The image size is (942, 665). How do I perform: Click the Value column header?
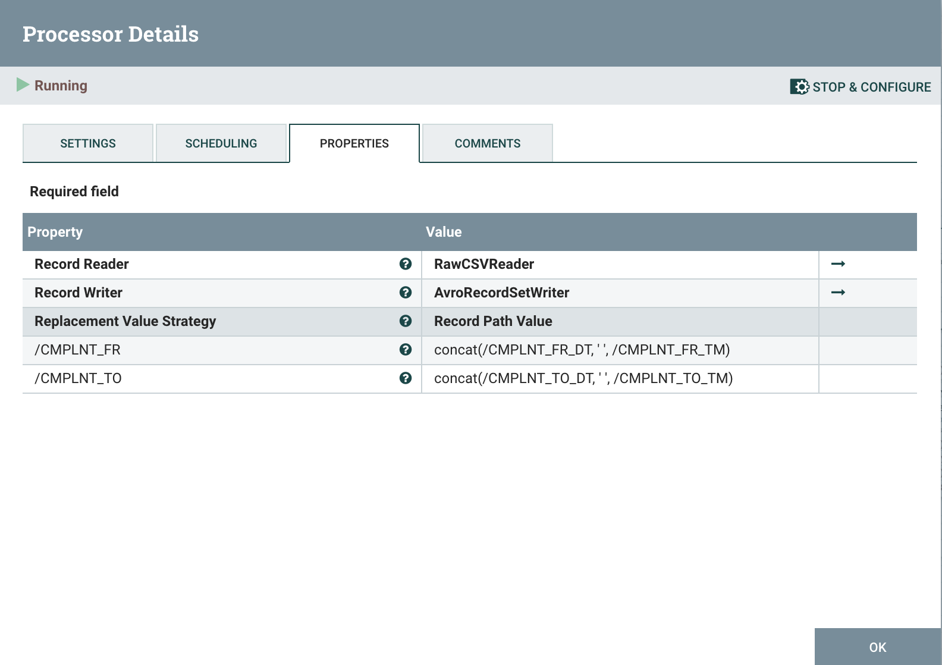click(x=444, y=232)
